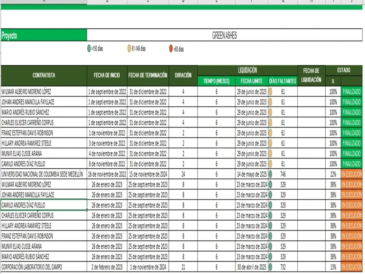Select the 1 de noviembre de 2022 cell
The height and width of the screenshot is (274, 365).
pyautogui.click(x=107, y=133)
